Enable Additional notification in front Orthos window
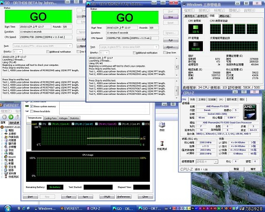The image size is (265, 212). [x=134, y=53]
